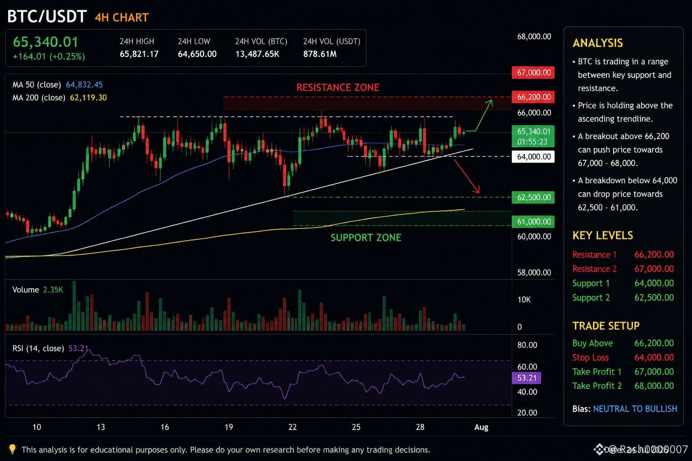Click the SUPPORT ZONE label on the chart
This screenshot has height=461, width=692.
click(x=366, y=238)
